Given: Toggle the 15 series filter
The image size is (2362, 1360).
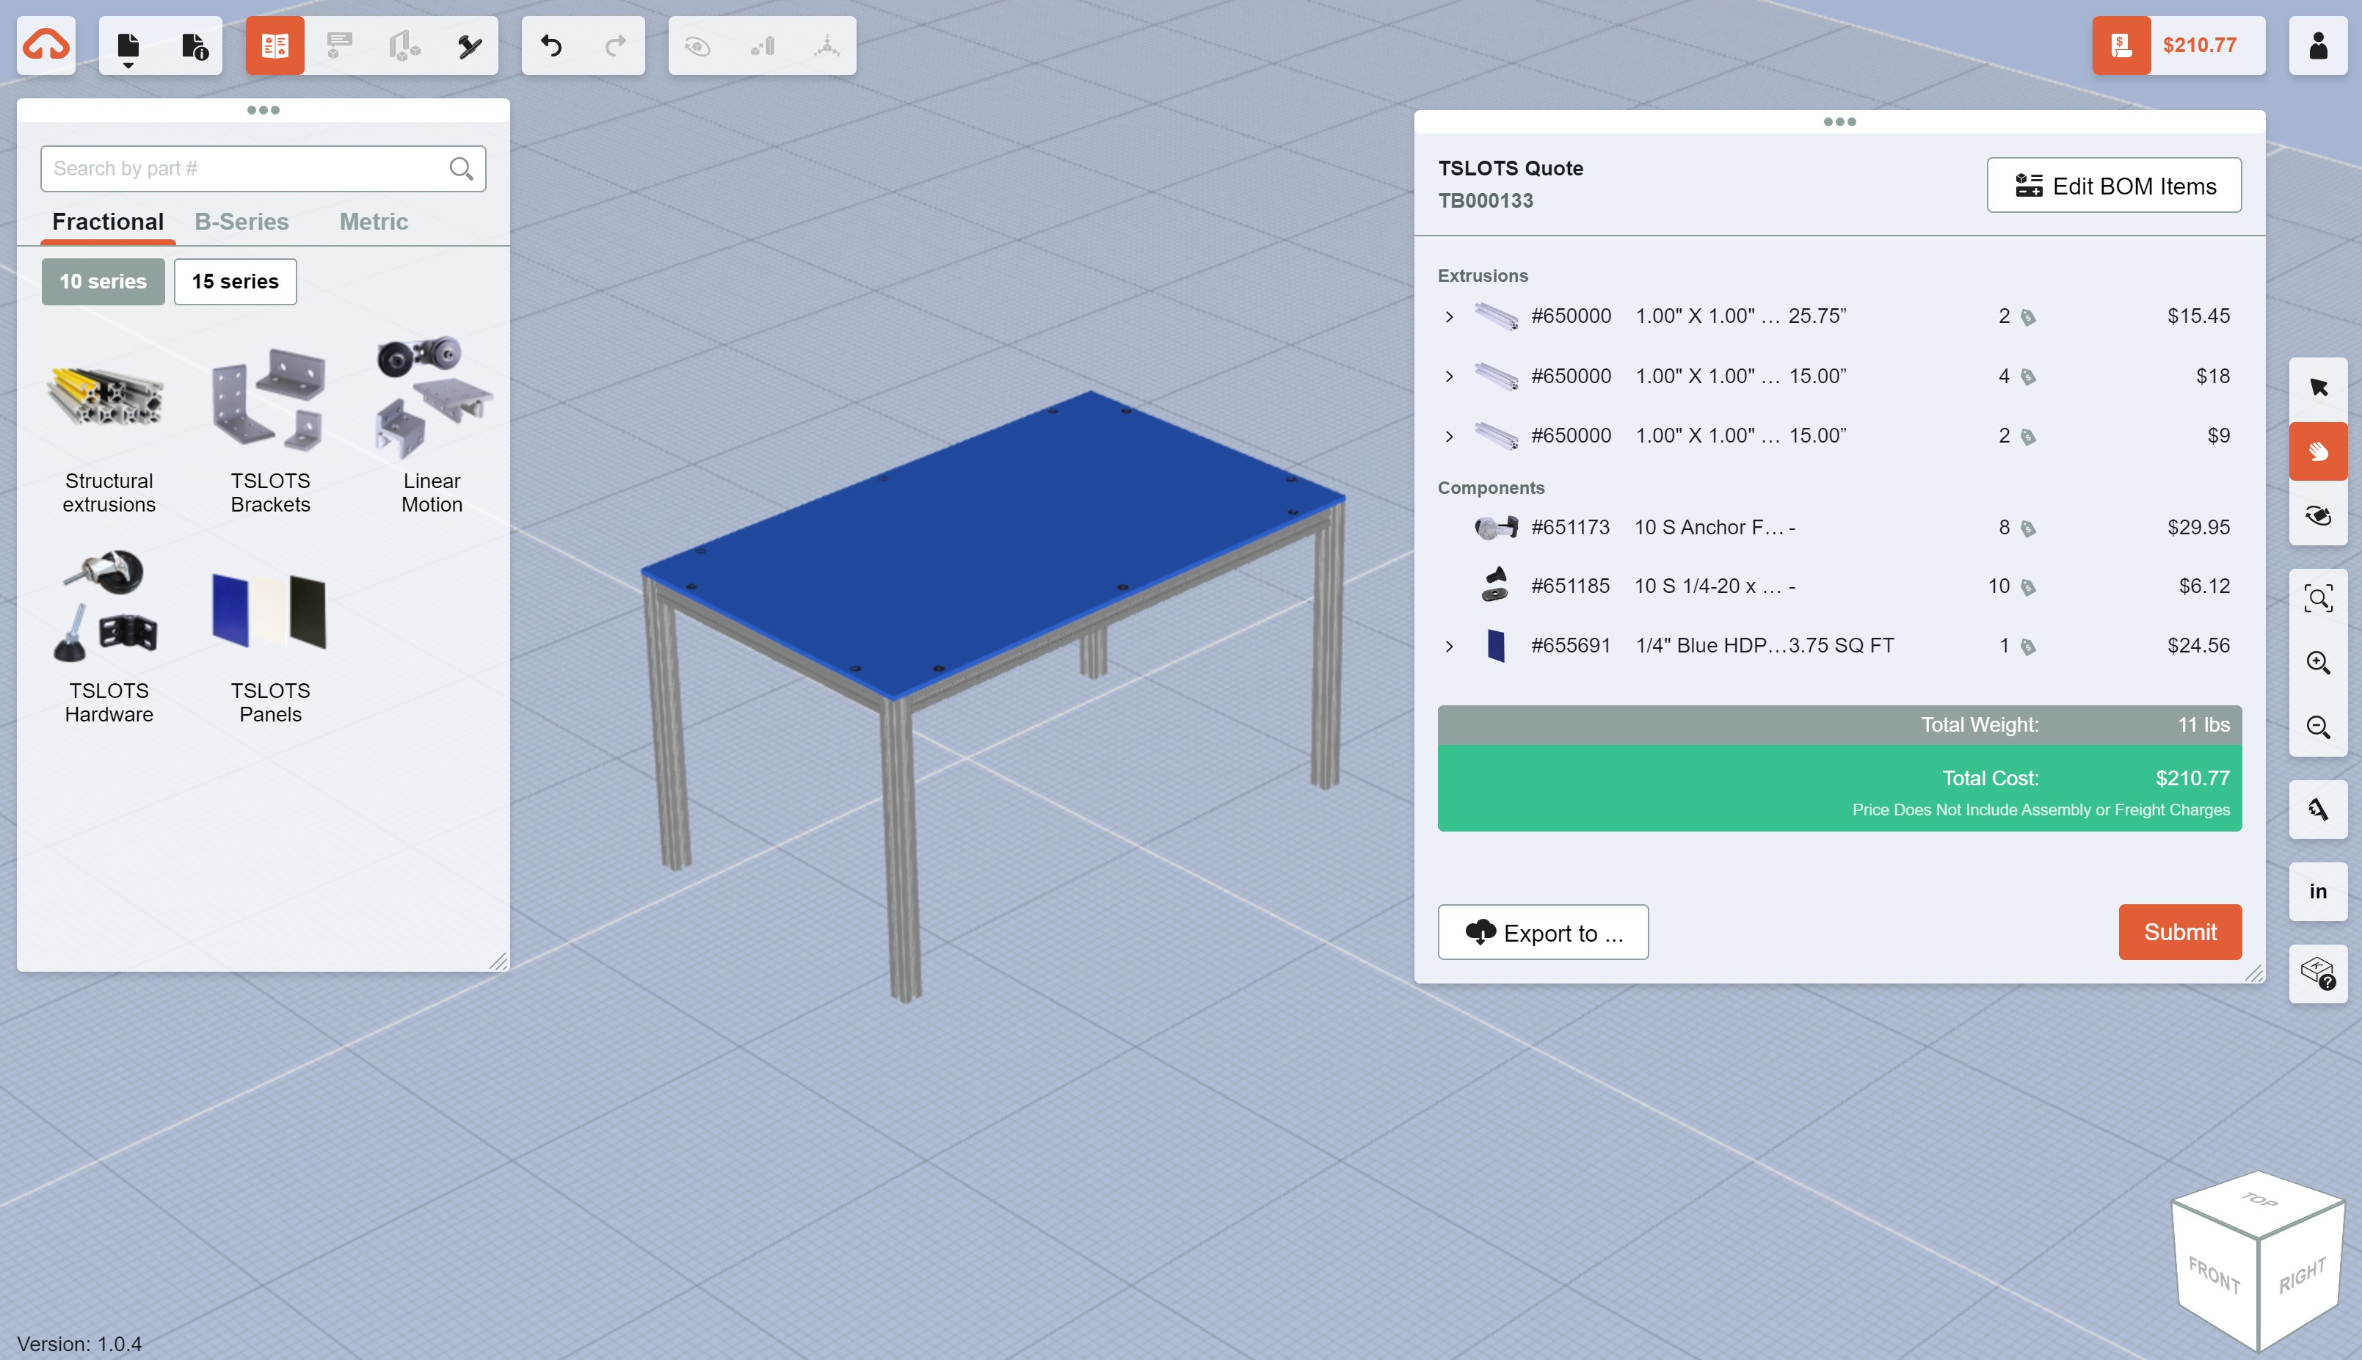Looking at the screenshot, I should click(x=236, y=281).
